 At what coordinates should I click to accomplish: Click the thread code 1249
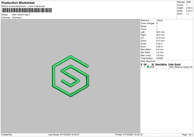[171, 67]
